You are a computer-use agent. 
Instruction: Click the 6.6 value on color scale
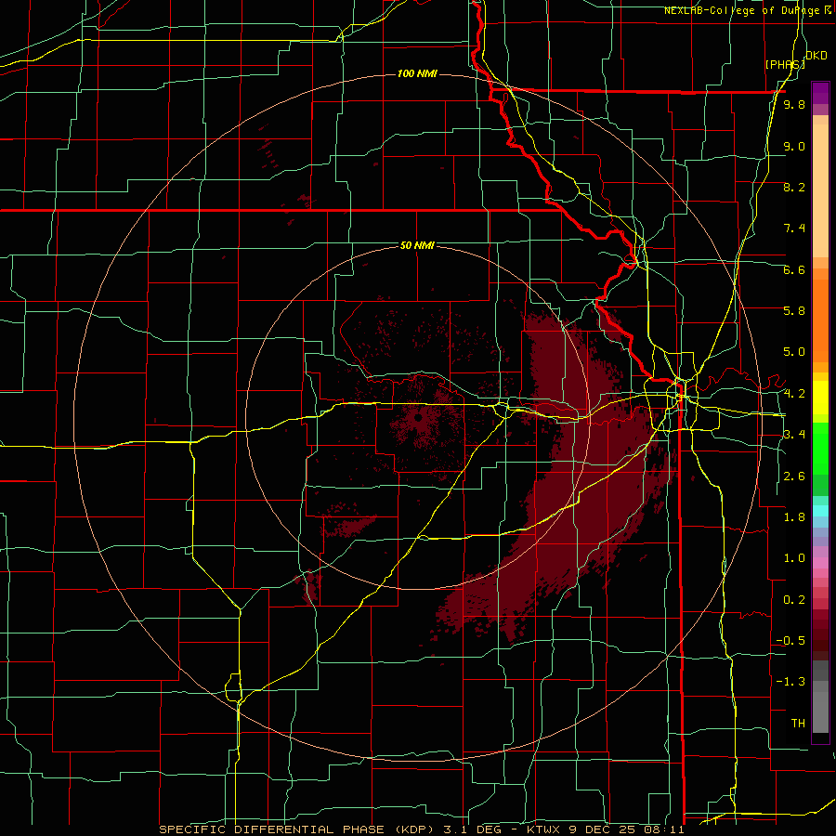pos(794,269)
